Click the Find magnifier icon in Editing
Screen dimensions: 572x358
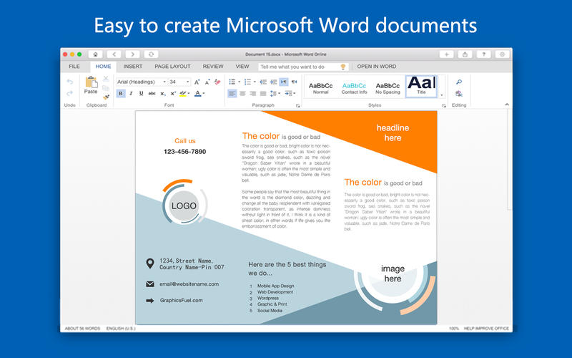(459, 82)
